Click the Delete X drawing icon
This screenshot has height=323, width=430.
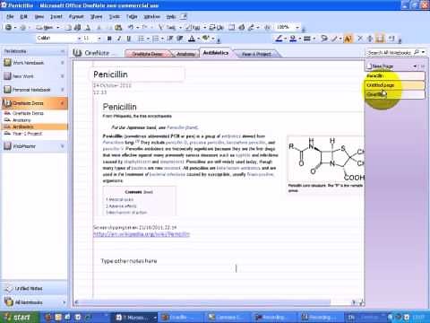pos(360,39)
